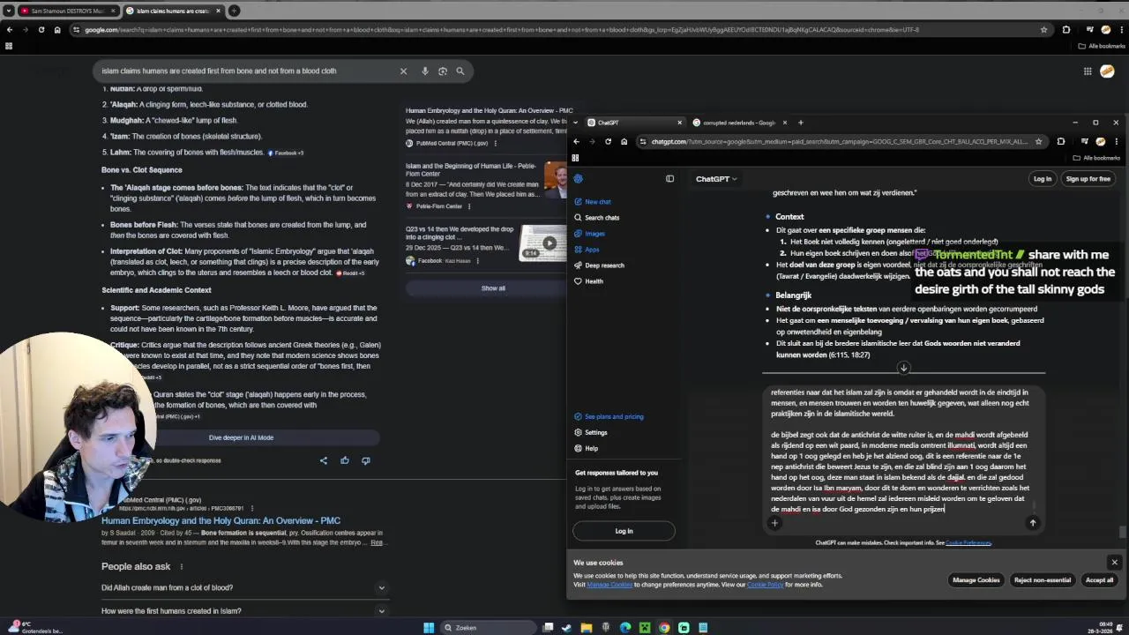The height and width of the screenshot is (635, 1129).
Task: Open Windows Start menu
Action: pos(429,627)
